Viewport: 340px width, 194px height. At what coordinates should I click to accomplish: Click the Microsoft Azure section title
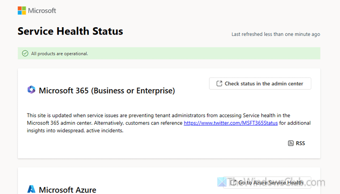(68, 190)
